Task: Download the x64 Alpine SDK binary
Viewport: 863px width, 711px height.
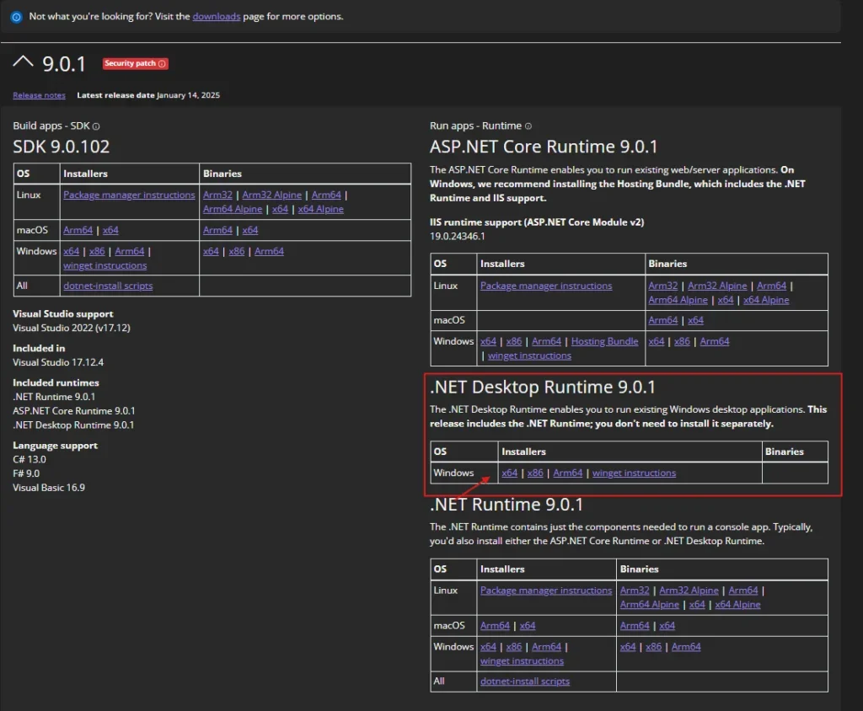Action: 321,208
